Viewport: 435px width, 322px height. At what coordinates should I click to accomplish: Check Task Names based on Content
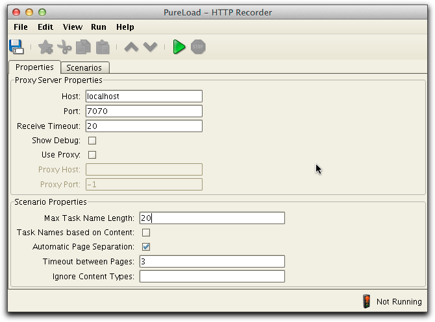point(146,233)
